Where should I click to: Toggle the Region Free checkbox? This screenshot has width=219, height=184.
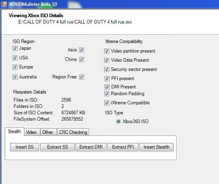coord(81,77)
